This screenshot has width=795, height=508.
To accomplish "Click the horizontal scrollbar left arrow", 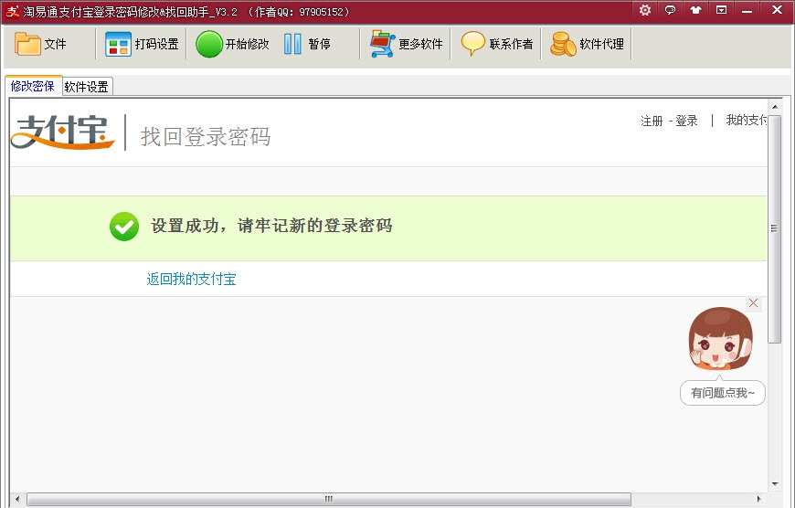I will pos(17,500).
